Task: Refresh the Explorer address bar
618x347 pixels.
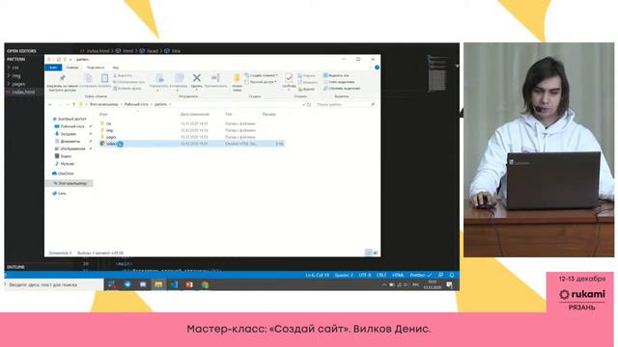Action: pyautogui.click(x=309, y=105)
